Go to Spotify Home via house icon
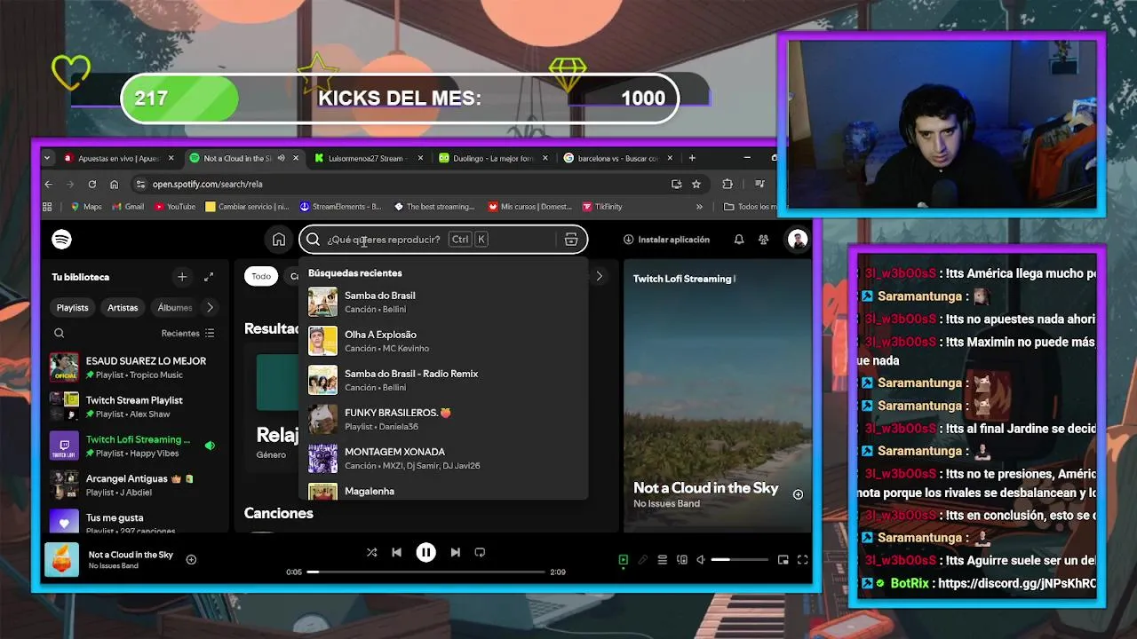1137x639 pixels. point(279,240)
